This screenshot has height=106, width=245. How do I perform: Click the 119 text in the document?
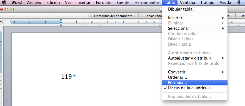[x=66, y=77]
